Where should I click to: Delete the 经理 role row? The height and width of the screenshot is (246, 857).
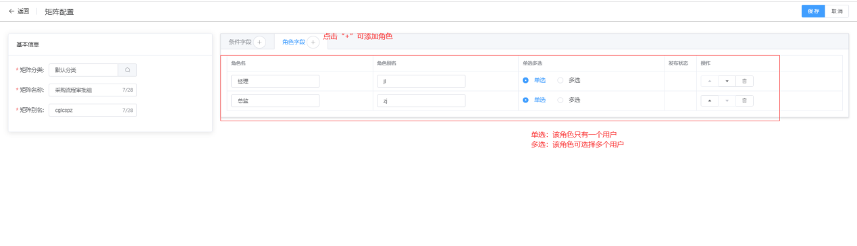744,81
